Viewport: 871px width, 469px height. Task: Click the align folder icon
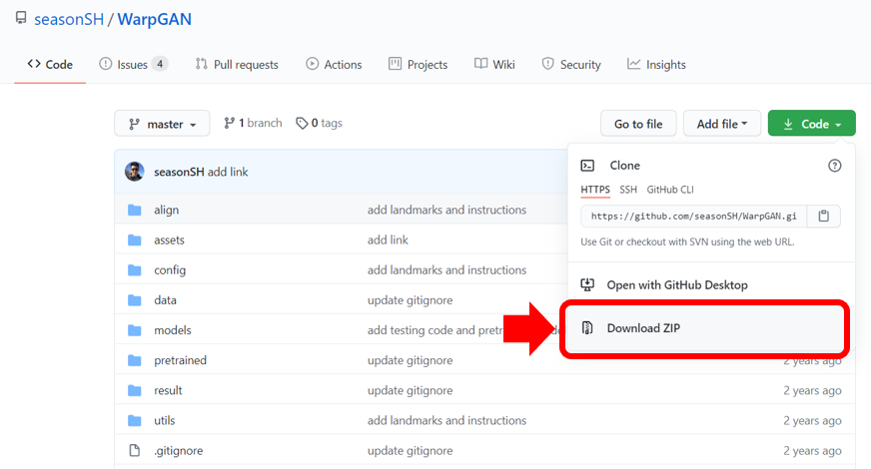point(135,210)
